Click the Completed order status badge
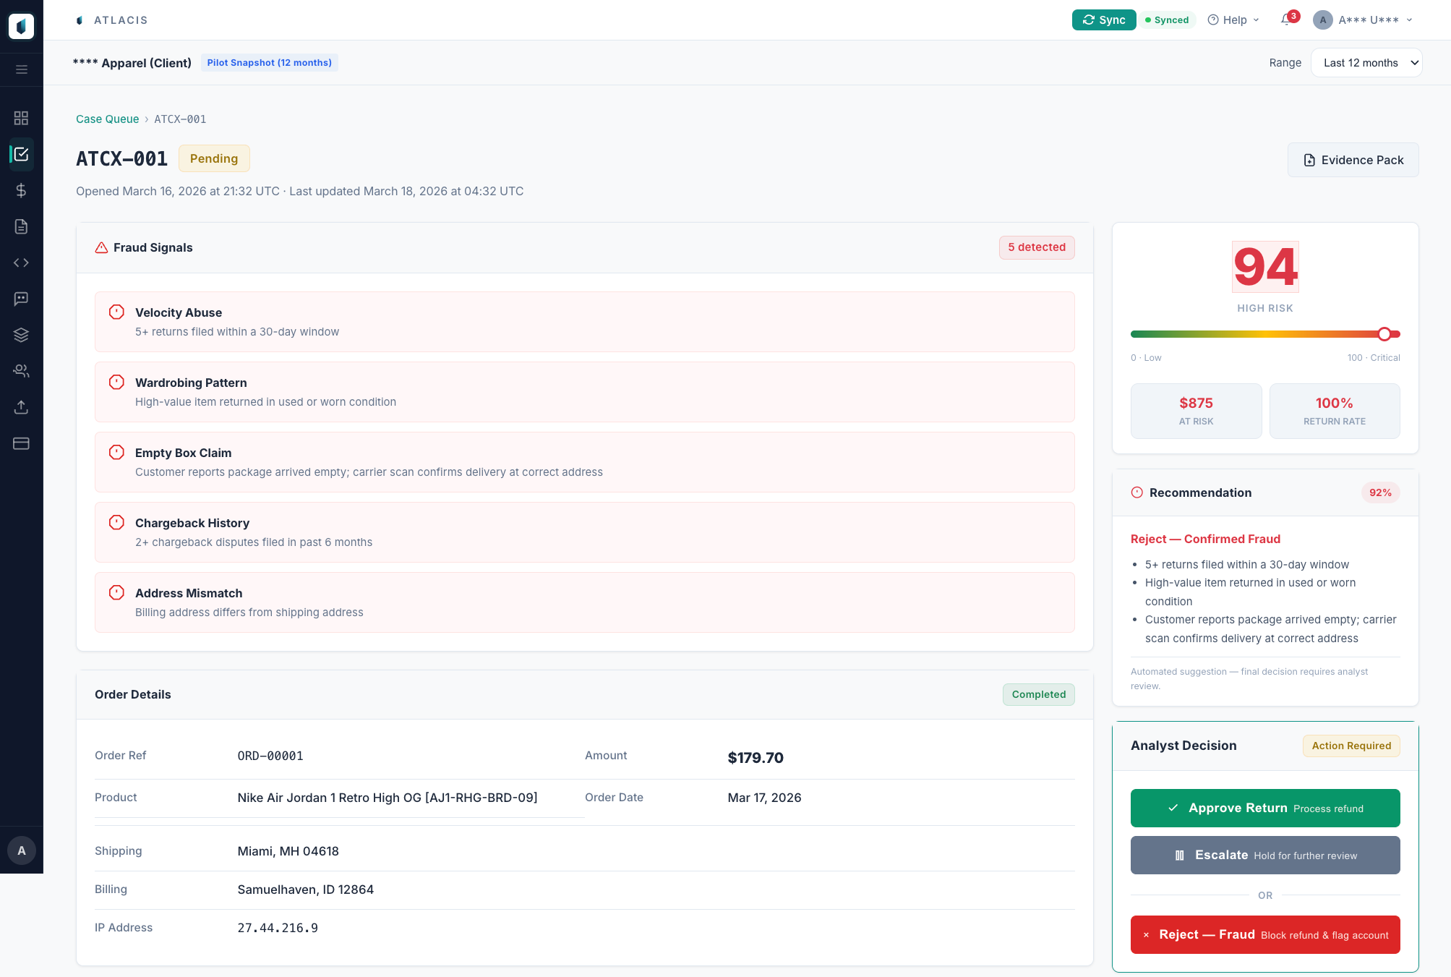Viewport: 1451px width, 977px height. pos(1039,694)
